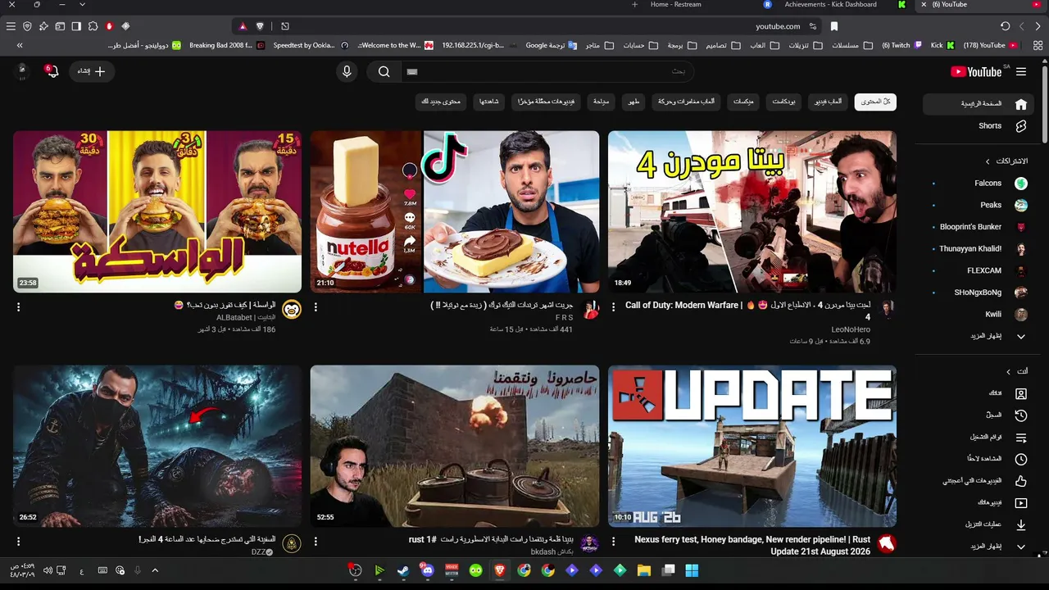
Task: Open more options for Nexus ferry test video
Action: 613,542
